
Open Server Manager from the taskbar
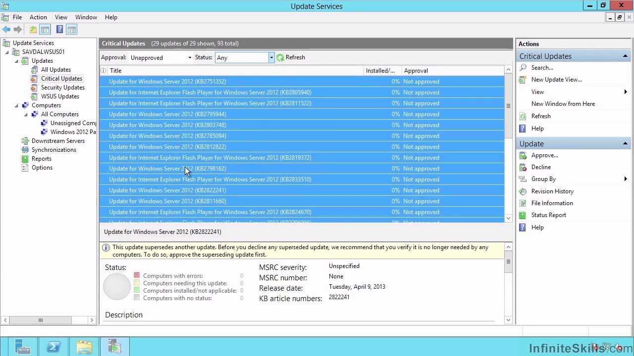click(x=22, y=347)
